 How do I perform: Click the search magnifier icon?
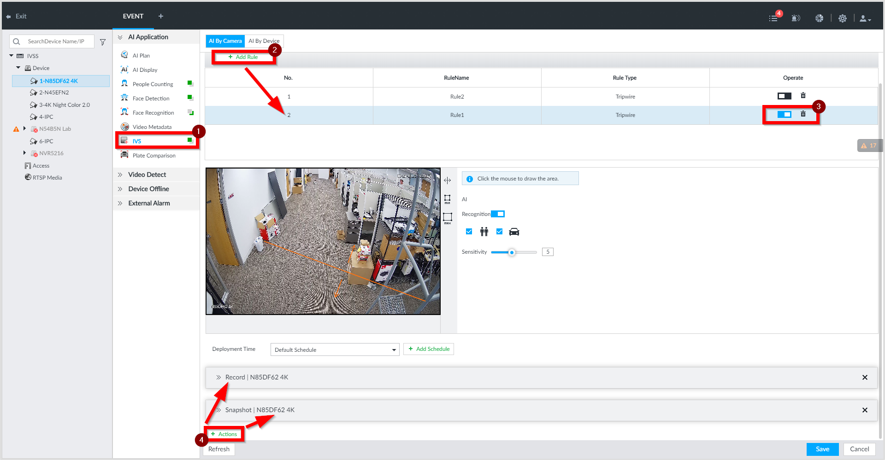coord(17,41)
